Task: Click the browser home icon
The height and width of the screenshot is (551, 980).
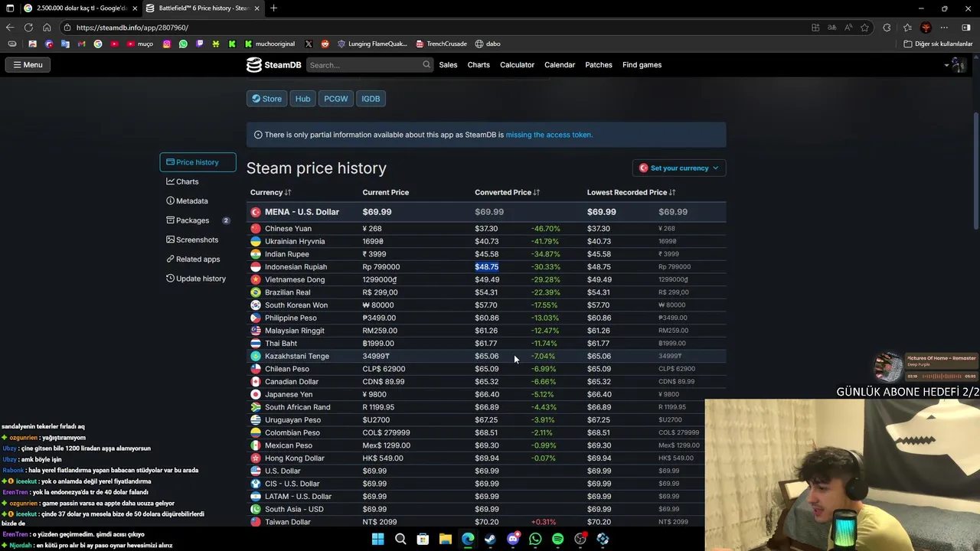Action: click(47, 28)
